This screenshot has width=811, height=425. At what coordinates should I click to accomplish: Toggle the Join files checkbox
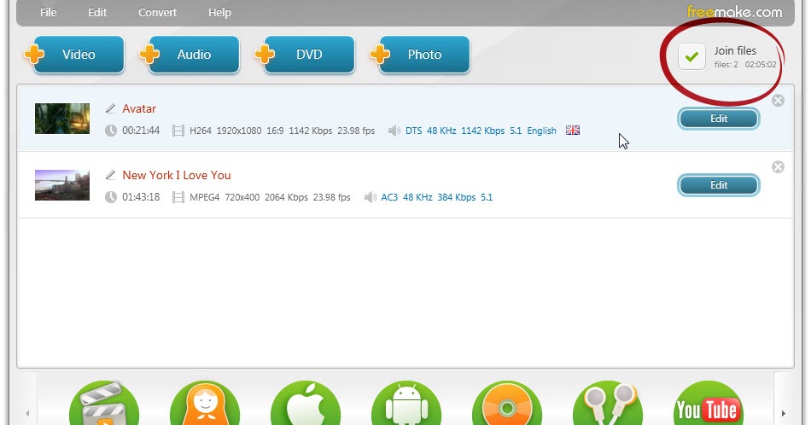pos(691,57)
